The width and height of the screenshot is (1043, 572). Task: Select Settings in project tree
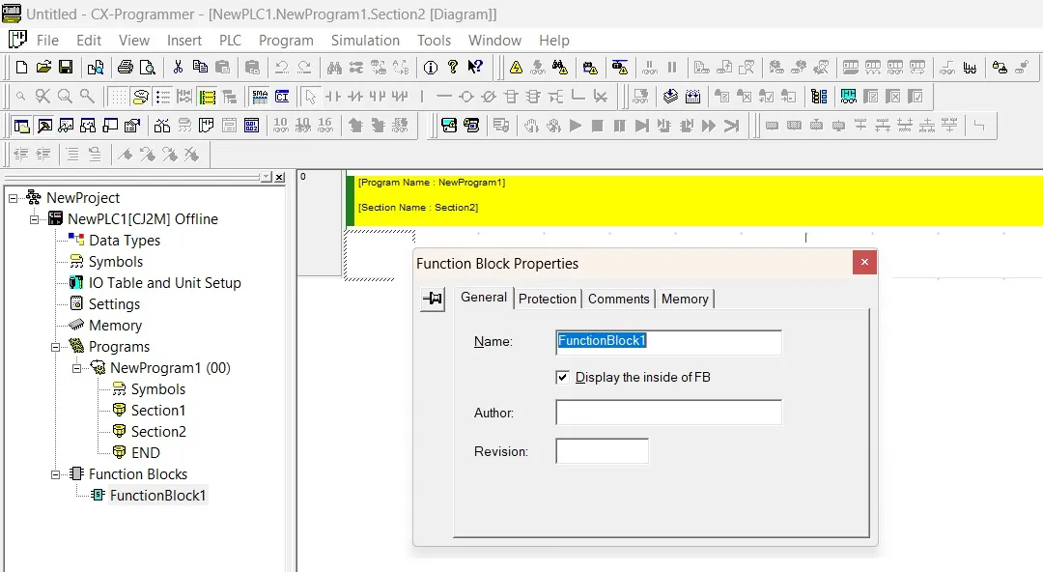click(114, 304)
